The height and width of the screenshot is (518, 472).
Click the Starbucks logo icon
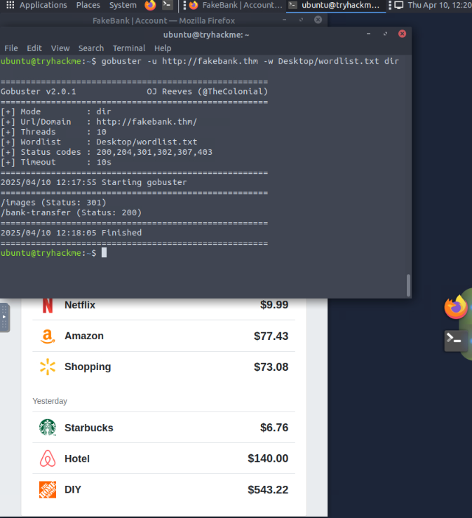pyautogui.click(x=48, y=428)
